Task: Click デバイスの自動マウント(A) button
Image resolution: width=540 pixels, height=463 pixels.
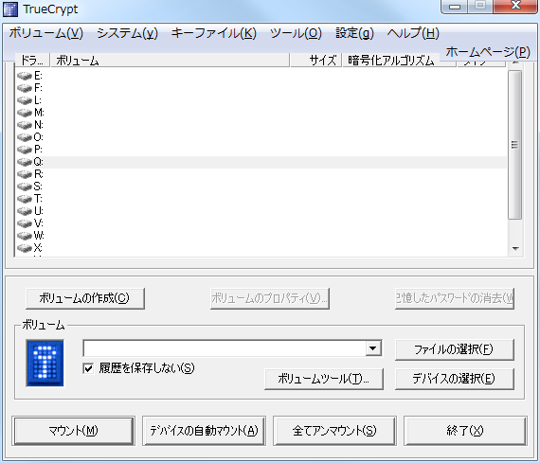Action: [x=204, y=431]
